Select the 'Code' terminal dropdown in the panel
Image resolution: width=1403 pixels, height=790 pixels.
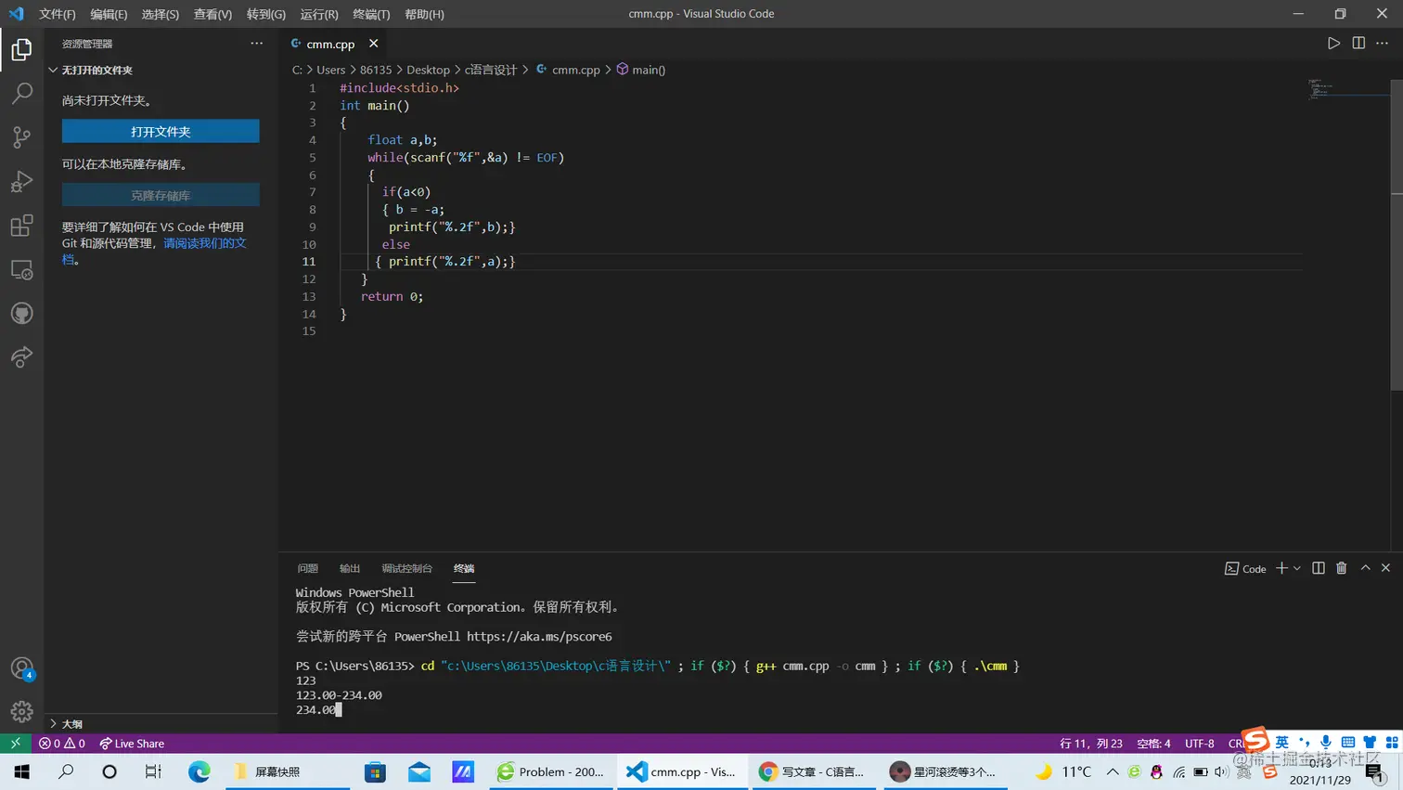pos(1245,568)
